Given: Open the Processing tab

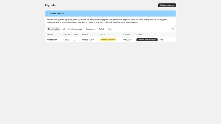Looking at the screenshot, I should (x=91, y=29).
